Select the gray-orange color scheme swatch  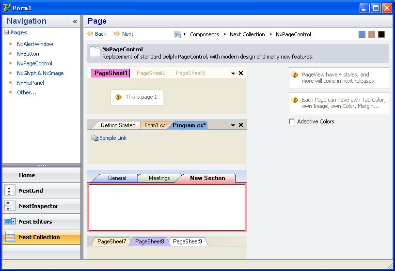pyautogui.click(x=372, y=34)
